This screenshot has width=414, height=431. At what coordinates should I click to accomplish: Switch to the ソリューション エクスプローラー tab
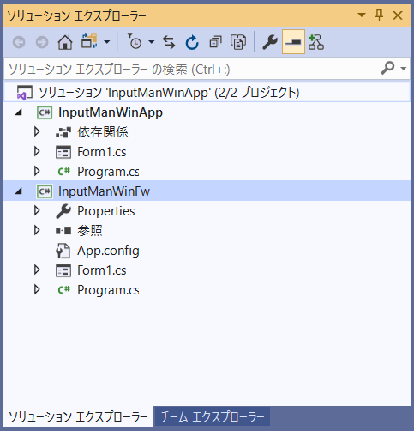78,416
